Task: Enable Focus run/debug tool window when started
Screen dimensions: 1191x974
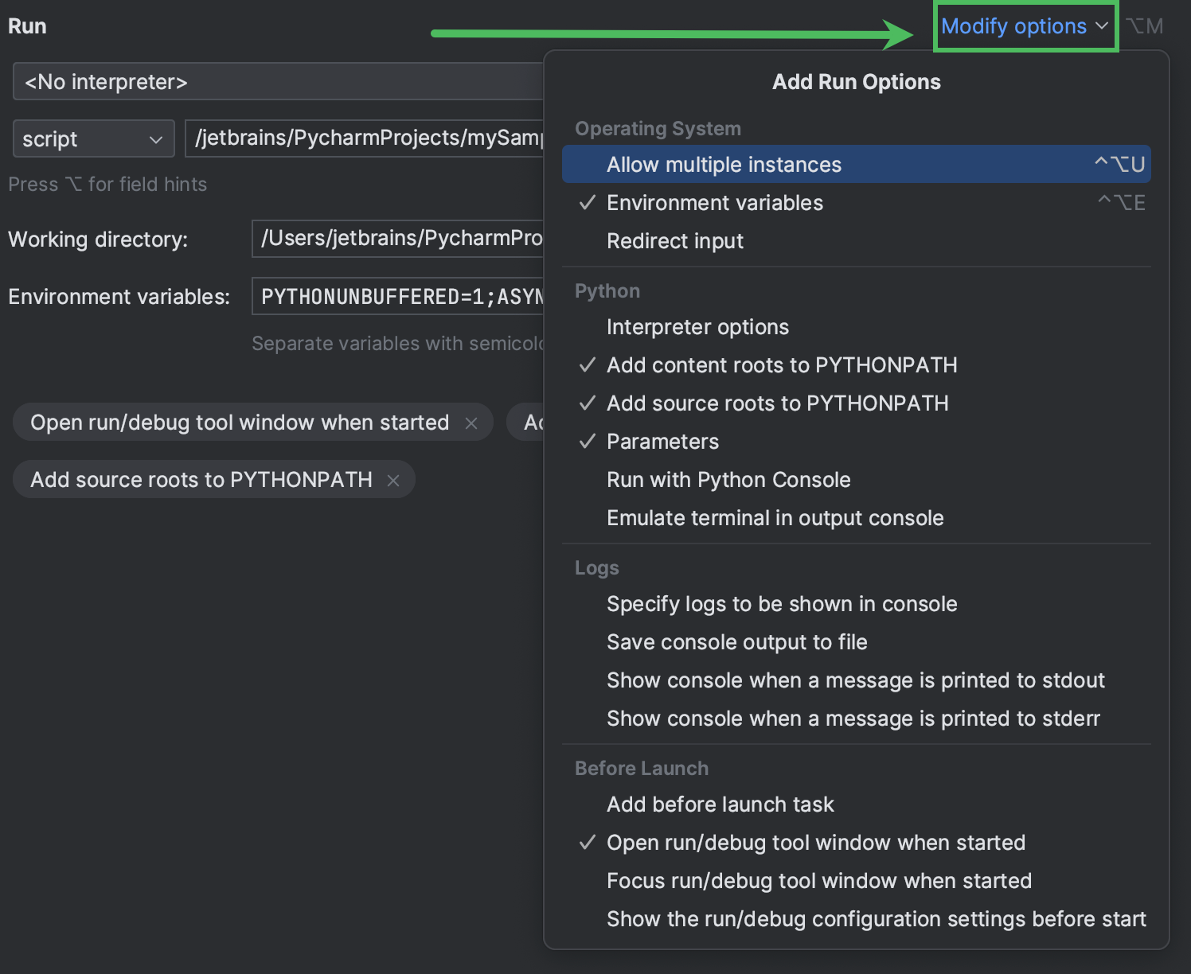Action: [818, 880]
